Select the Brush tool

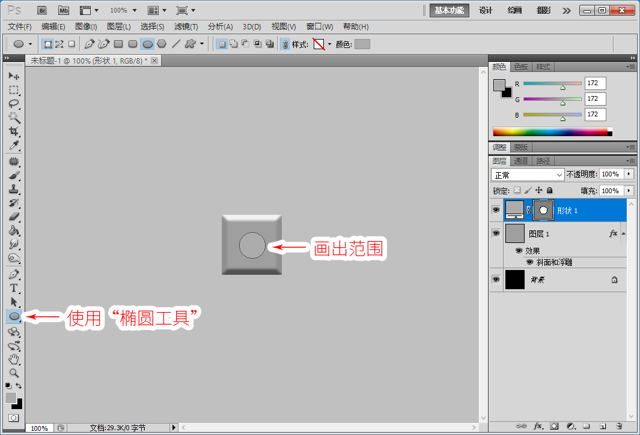[14, 175]
